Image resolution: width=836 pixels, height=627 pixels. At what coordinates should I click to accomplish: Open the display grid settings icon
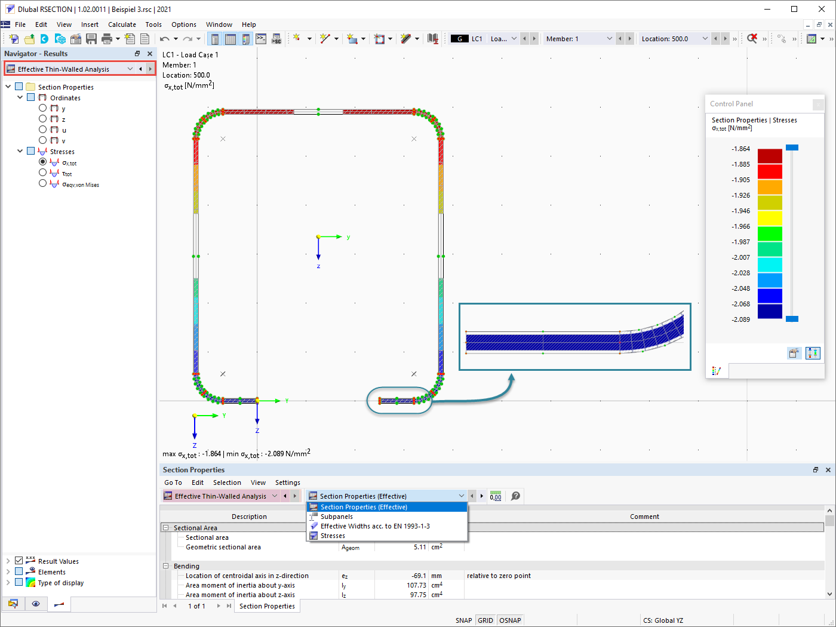(812, 39)
